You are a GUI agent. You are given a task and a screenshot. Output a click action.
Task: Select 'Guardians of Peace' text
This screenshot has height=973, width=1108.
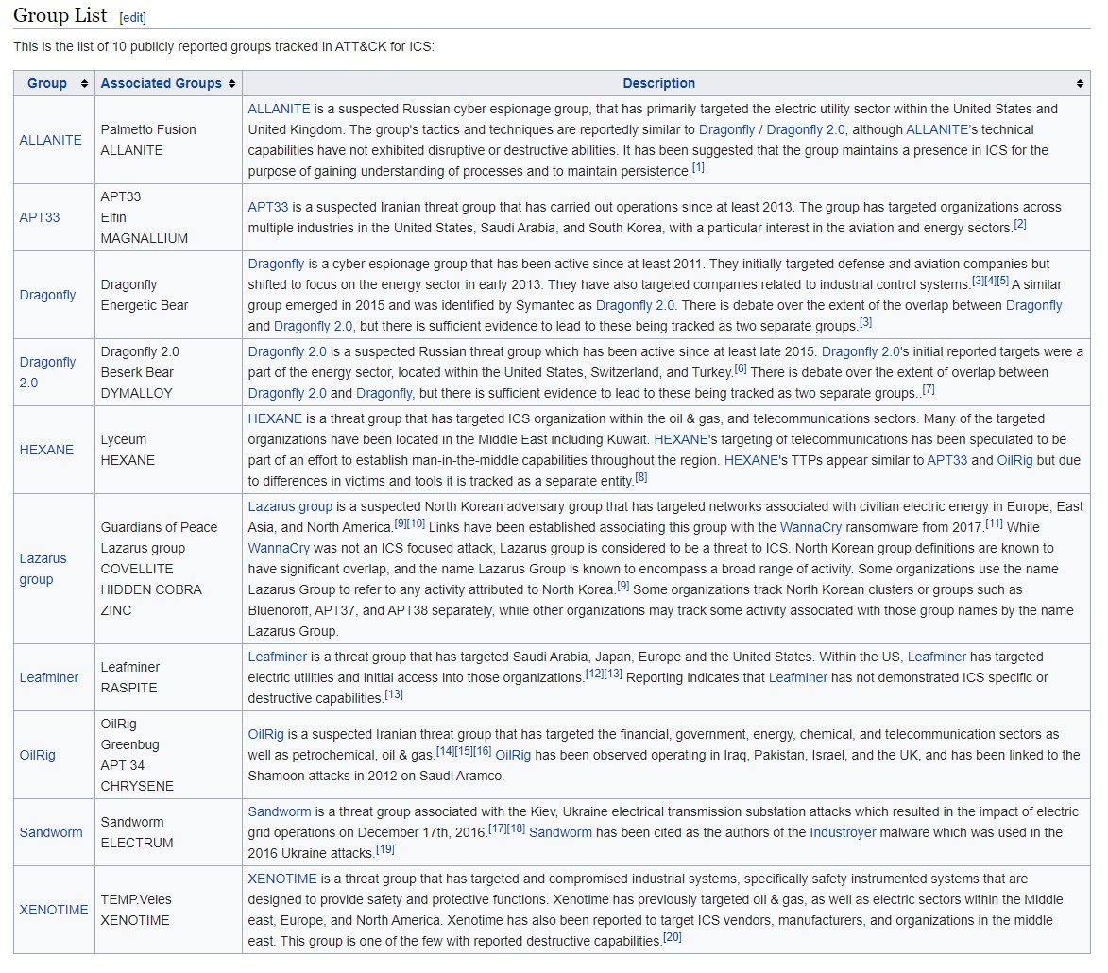coord(159,528)
